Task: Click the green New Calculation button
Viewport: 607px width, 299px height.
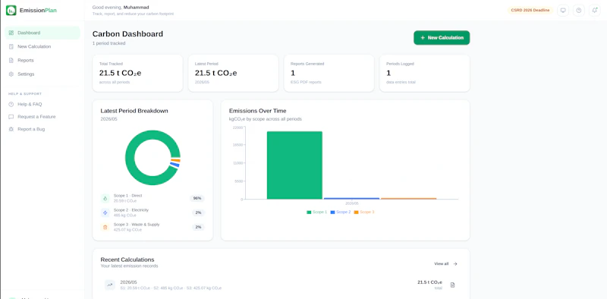Action: (442, 38)
